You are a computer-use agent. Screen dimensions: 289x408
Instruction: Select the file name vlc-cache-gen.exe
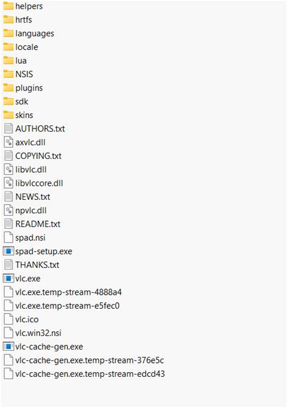[x=49, y=346]
